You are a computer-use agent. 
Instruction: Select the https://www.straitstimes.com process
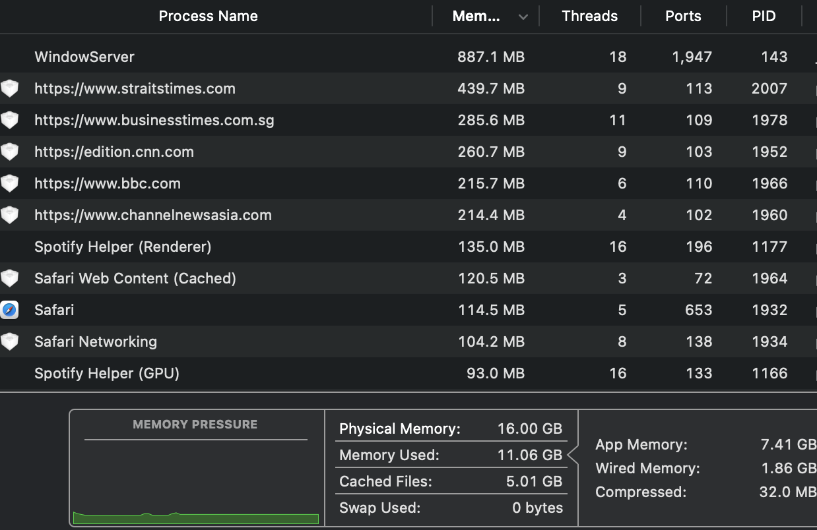point(135,88)
